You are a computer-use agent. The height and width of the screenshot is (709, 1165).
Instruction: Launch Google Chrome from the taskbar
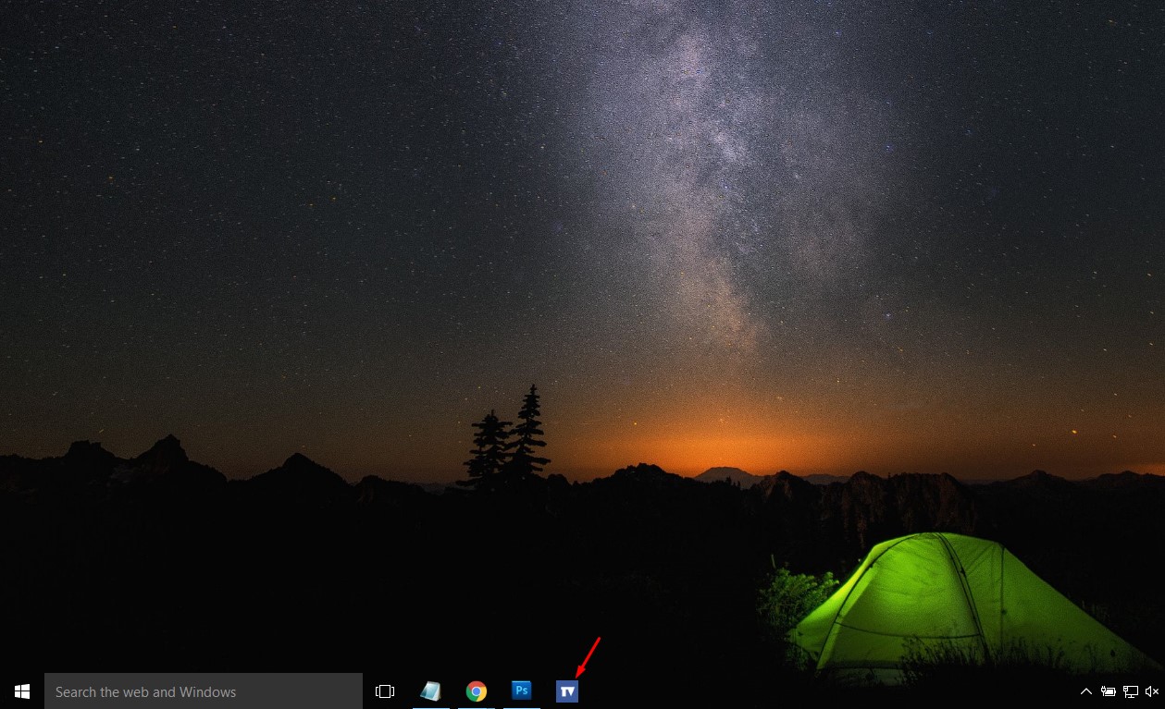pos(477,691)
